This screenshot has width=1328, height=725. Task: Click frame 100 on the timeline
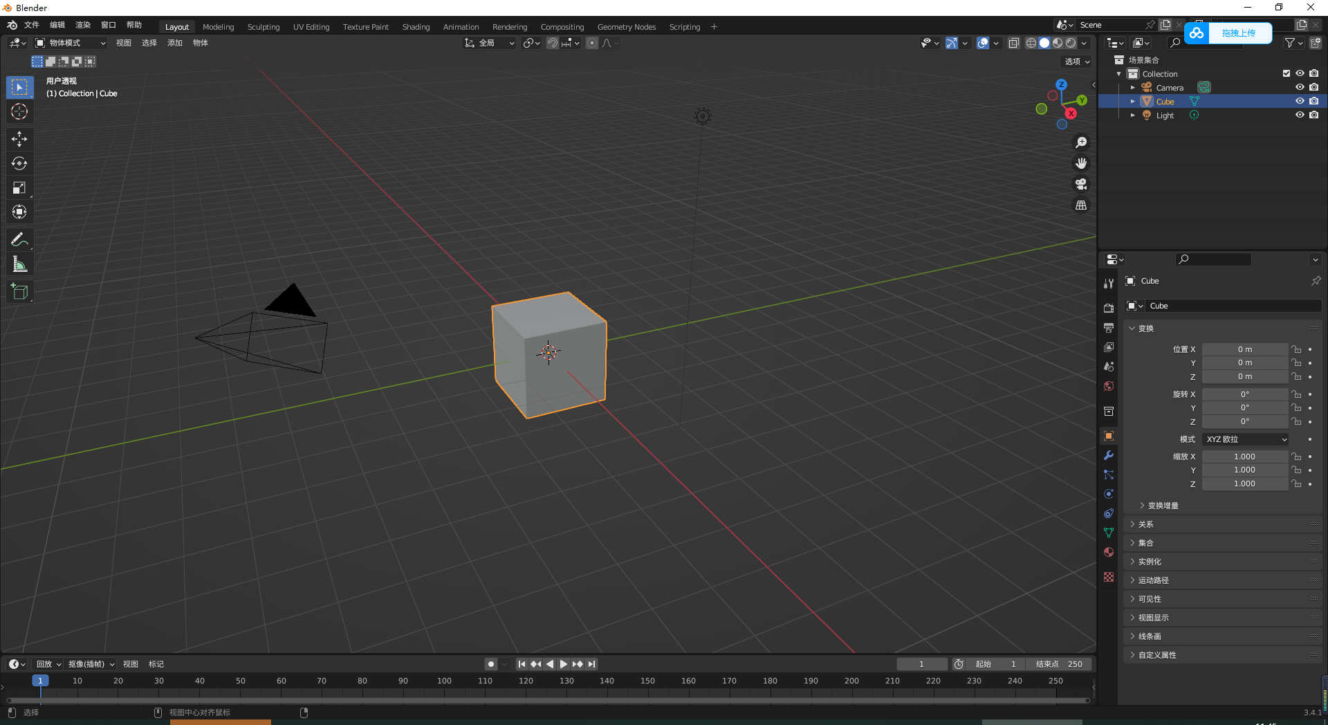pos(444,681)
